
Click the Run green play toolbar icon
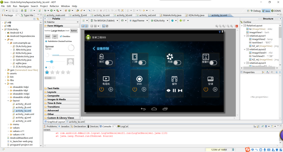(x=51, y=10)
